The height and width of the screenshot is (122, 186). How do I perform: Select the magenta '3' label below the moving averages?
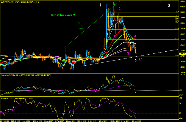(128, 53)
